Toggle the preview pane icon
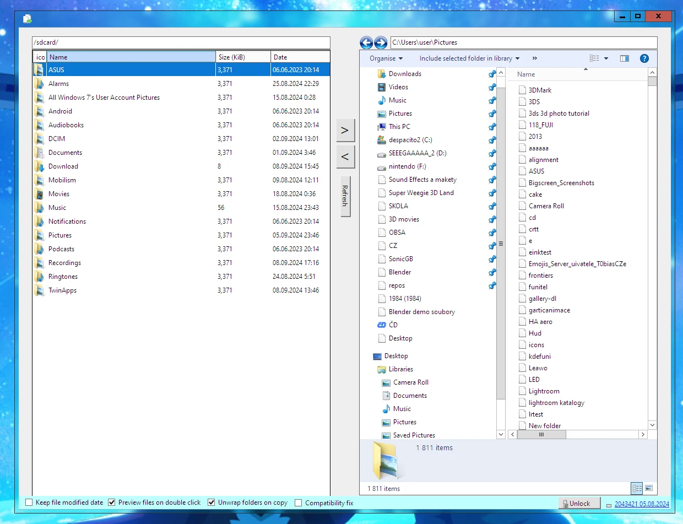 click(x=624, y=58)
